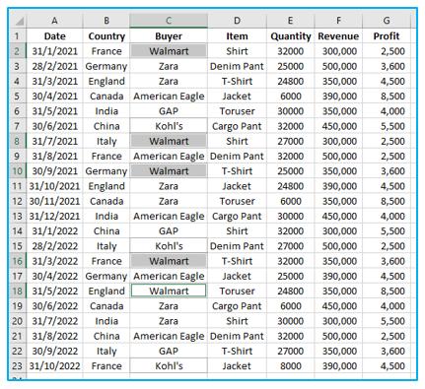
Task: Select column A header
Action: click(x=54, y=21)
